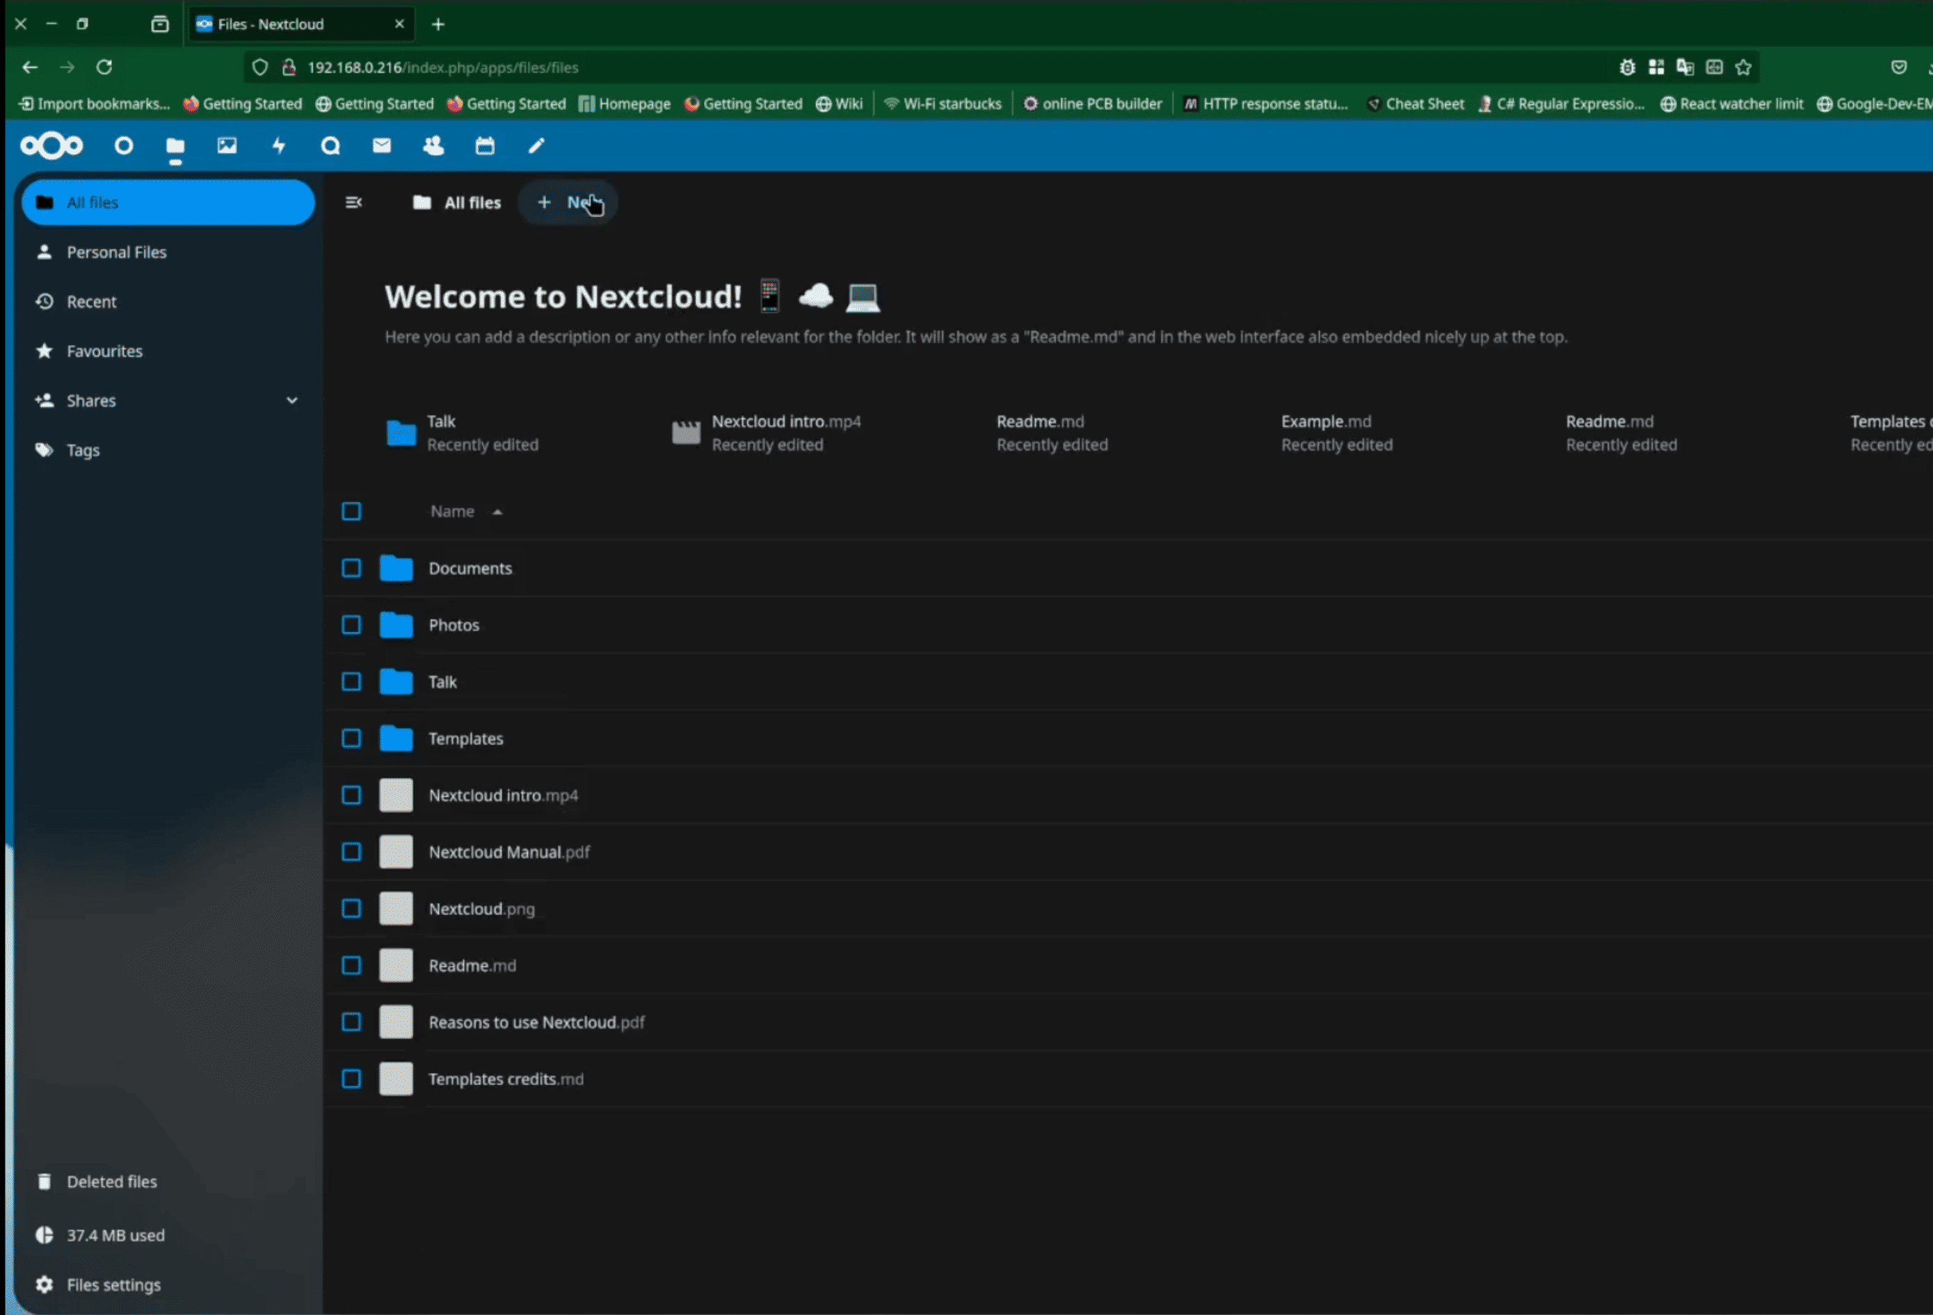The width and height of the screenshot is (1933, 1315).
Task: Check the Photos folder checkbox
Action: 351,624
